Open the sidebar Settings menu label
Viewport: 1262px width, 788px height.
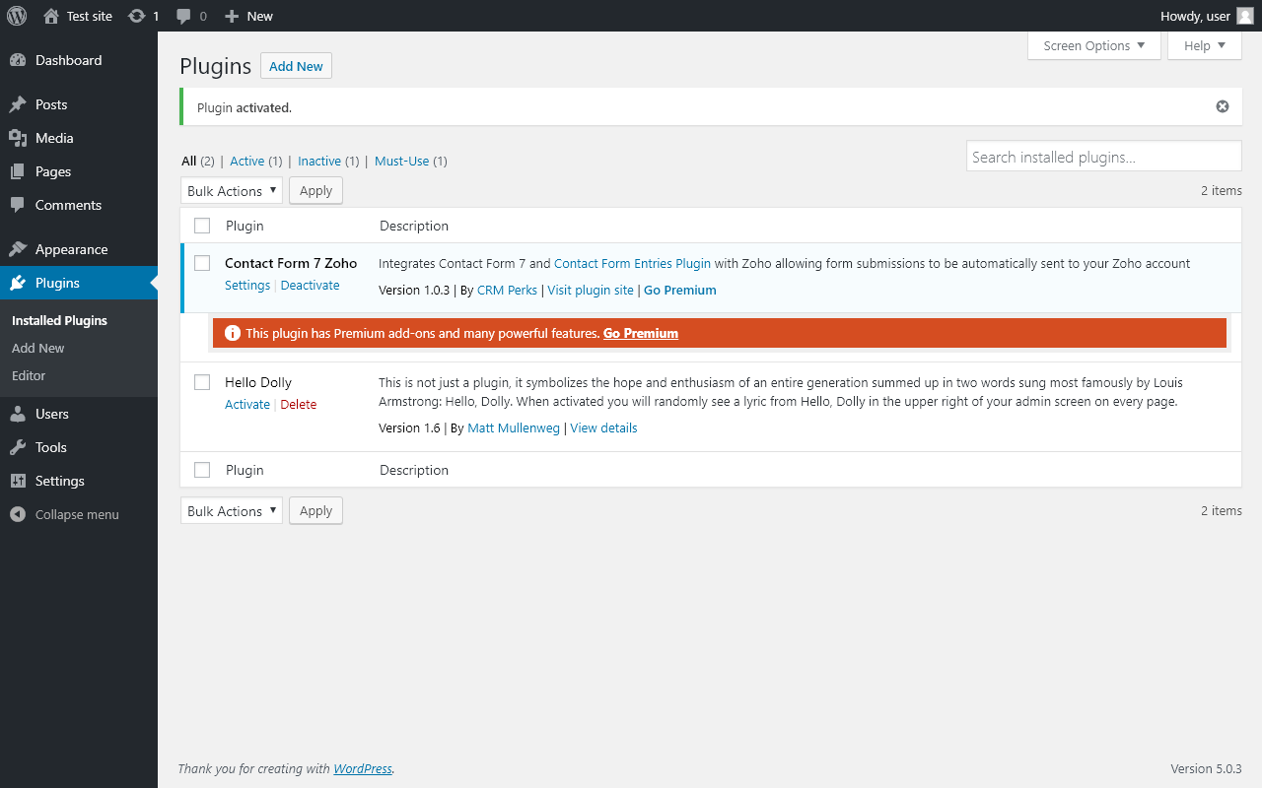pyautogui.click(x=60, y=481)
